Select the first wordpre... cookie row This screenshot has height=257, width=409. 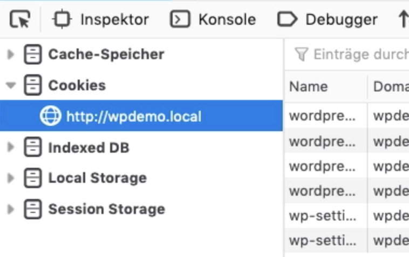tap(347, 116)
